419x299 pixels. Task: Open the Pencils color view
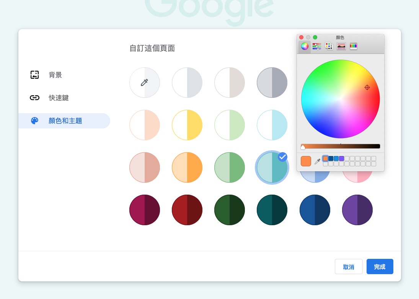click(x=353, y=46)
